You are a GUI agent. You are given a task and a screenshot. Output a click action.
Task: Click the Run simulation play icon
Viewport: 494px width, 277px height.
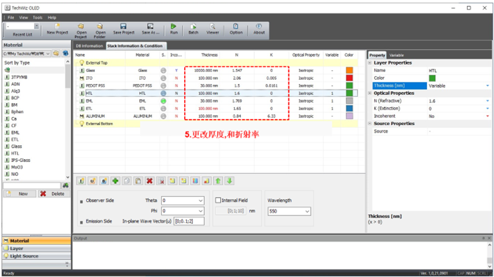[x=173, y=27]
